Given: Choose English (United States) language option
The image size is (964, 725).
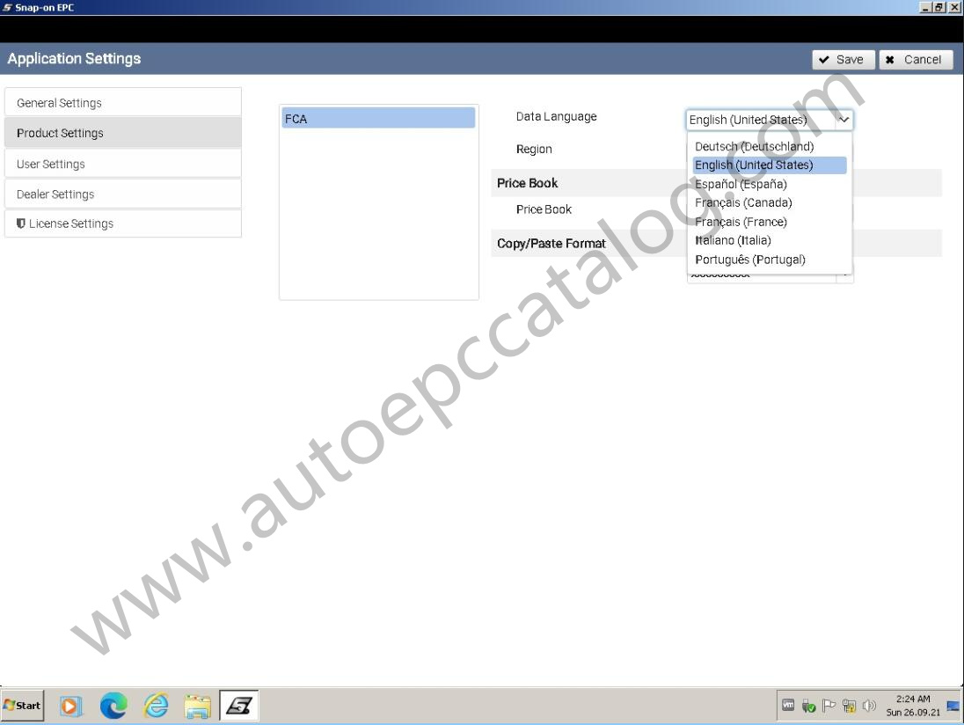Looking at the screenshot, I should click(769, 165).
